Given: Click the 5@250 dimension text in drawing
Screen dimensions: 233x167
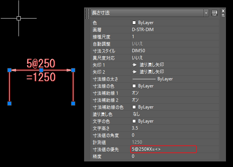Looking at the screenshot, I should [x=41, y=63].
